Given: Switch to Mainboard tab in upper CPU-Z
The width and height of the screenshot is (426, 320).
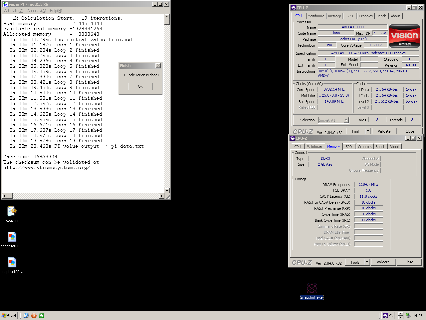Looking at the screenshot, I should [316, 16].
